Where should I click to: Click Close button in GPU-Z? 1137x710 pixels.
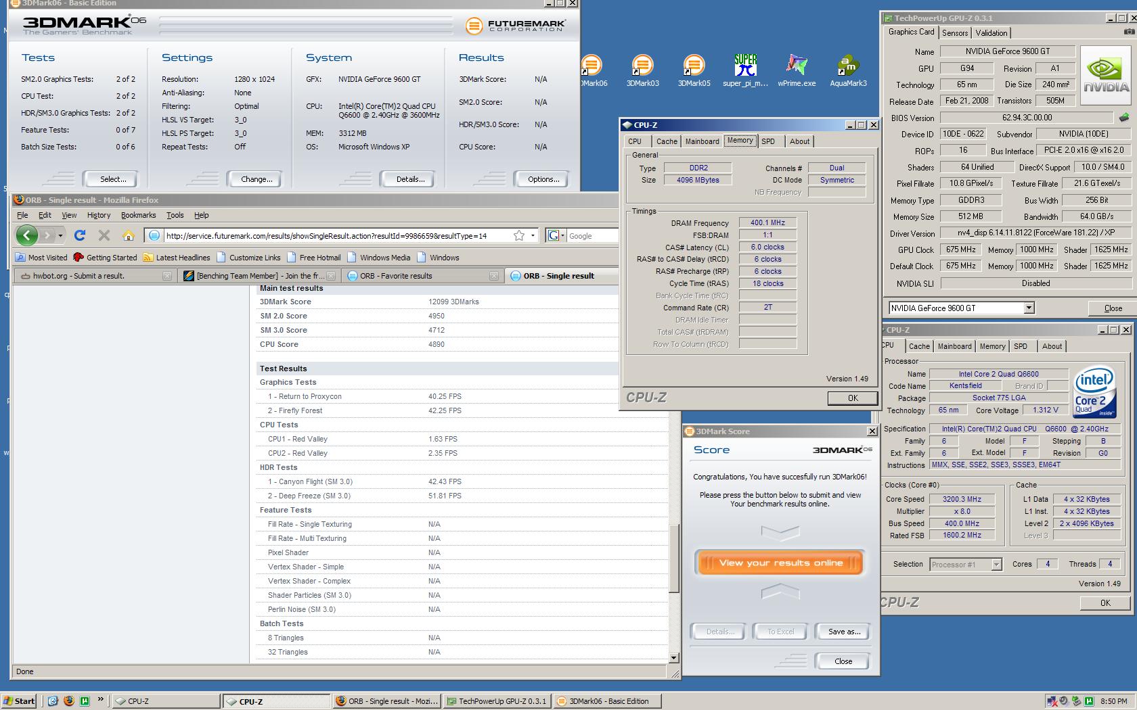tap(1113, 308)
